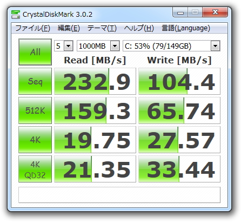Select the Seq write value 104.4
The image size is (241, 222).
click(x=179, y=81)
